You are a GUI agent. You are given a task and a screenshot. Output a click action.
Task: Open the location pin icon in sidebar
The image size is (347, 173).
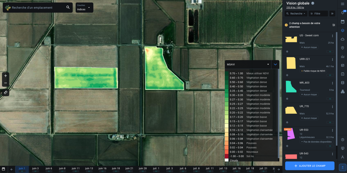point(343,48)
